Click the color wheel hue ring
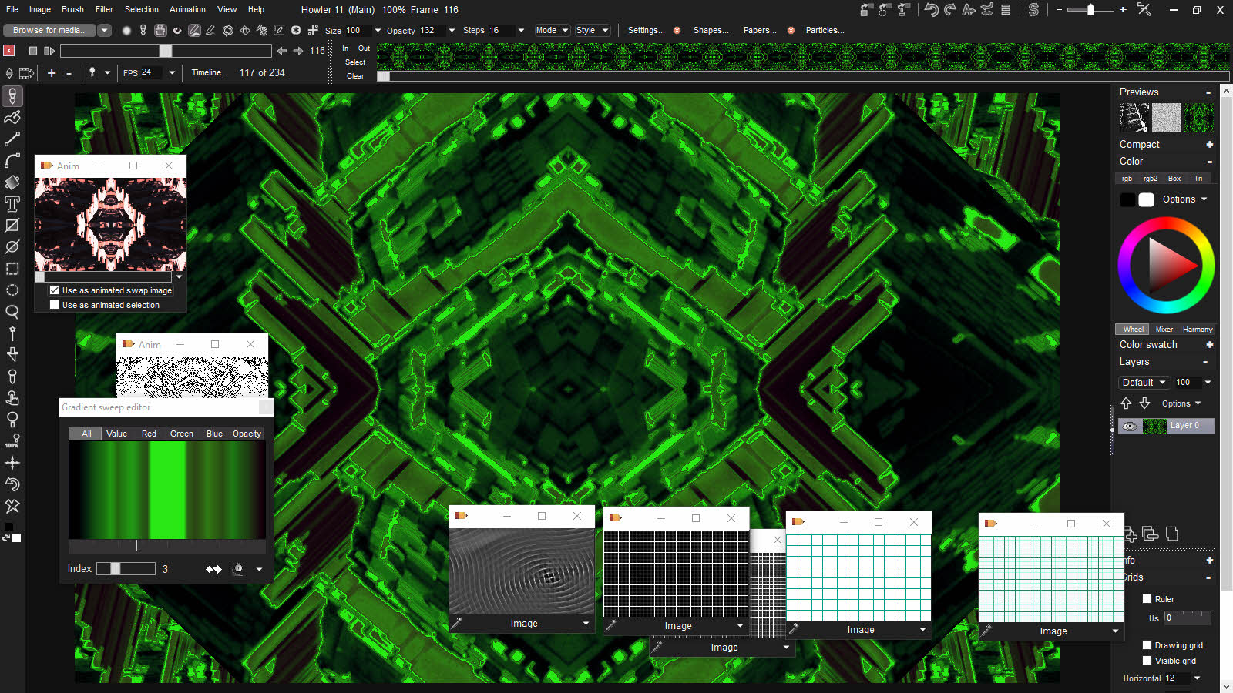Screen dimensions: 1233x693 click(x=1166, y=224)
